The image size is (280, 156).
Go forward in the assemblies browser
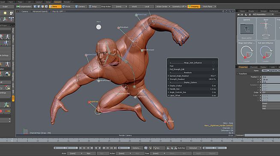tap(242, 14)
